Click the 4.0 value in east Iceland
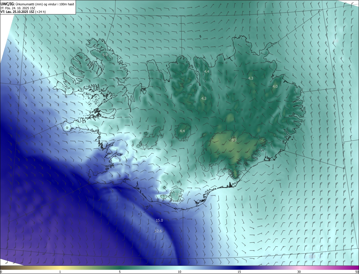The width and height of the screenshot is (359, 274). tap(275, 87)
